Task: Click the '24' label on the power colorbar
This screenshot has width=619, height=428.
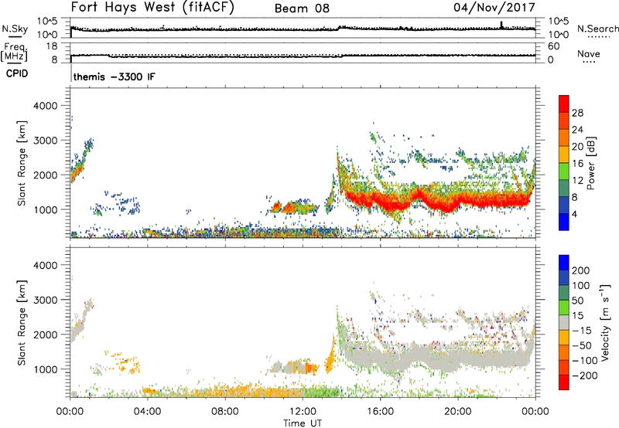Action: pos(577,130)
